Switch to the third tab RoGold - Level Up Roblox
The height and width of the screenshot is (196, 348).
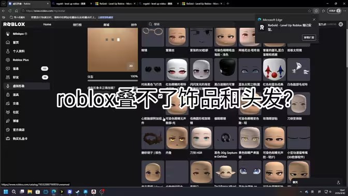[x=115, y=4]
